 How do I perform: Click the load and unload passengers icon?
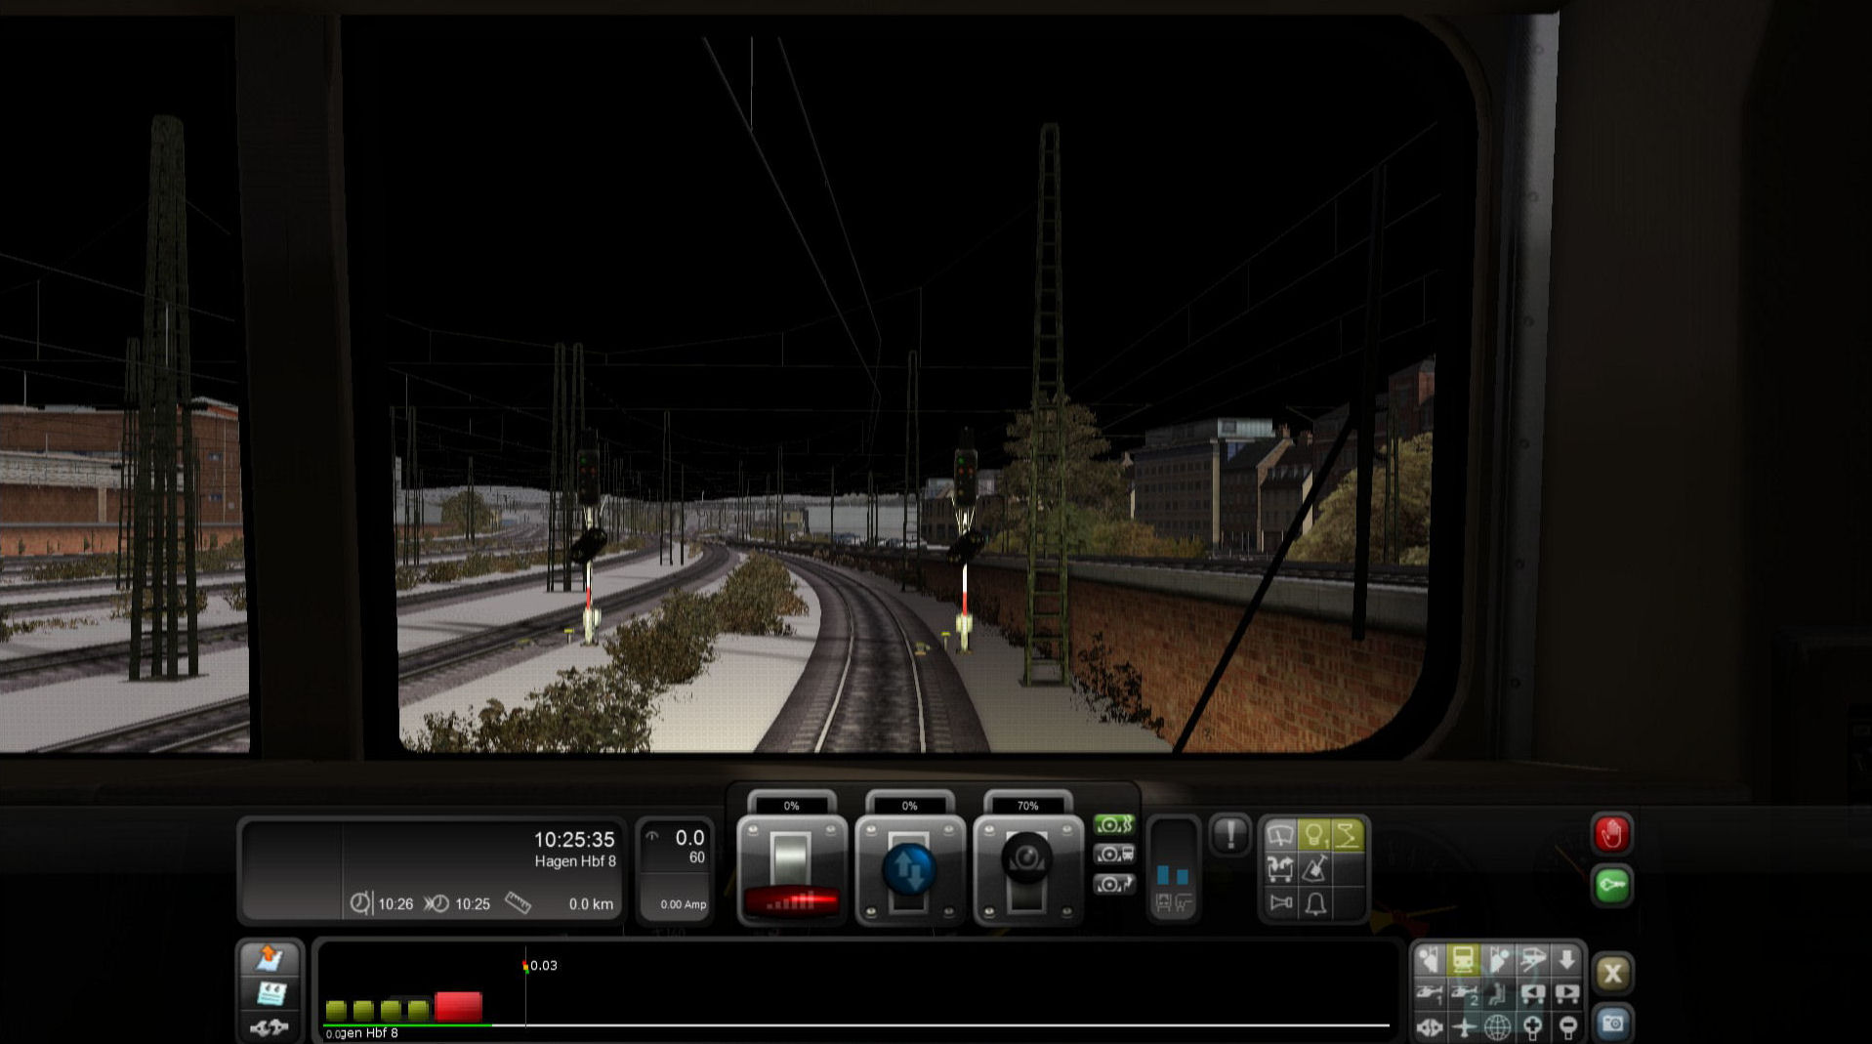(x=1279, y=868)
